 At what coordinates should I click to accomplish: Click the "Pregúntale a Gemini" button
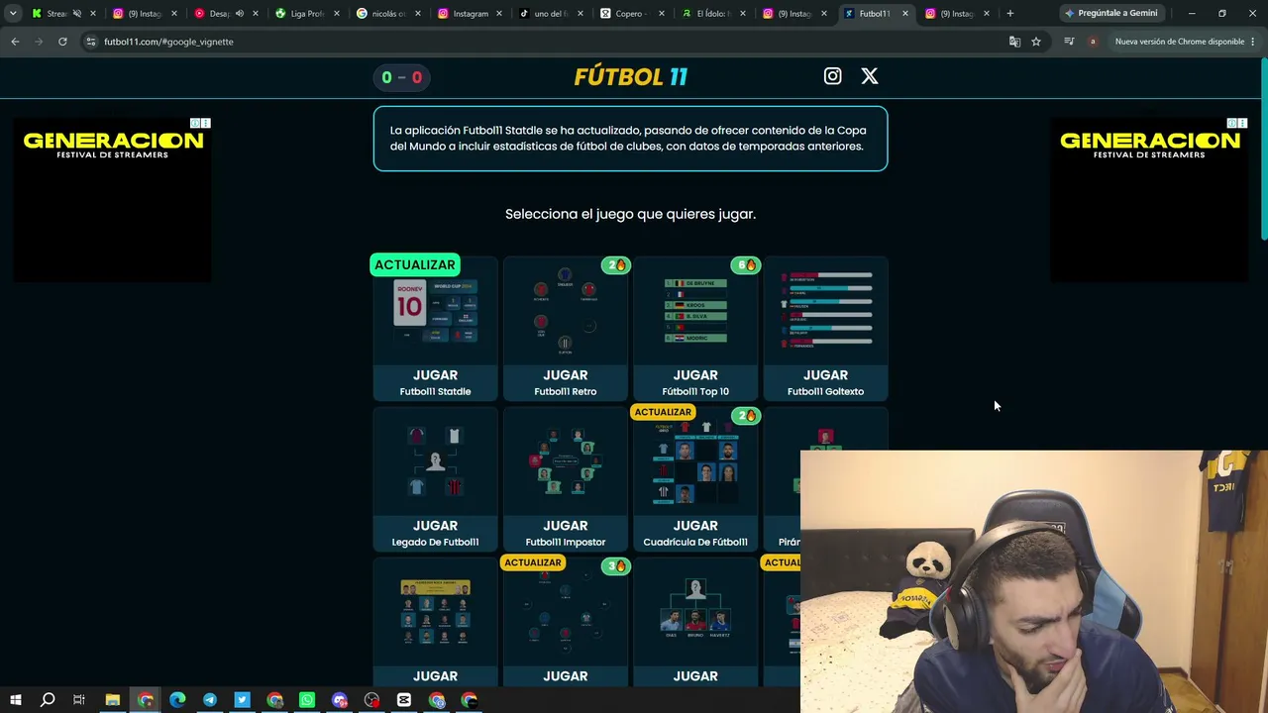click(1109, 13)
